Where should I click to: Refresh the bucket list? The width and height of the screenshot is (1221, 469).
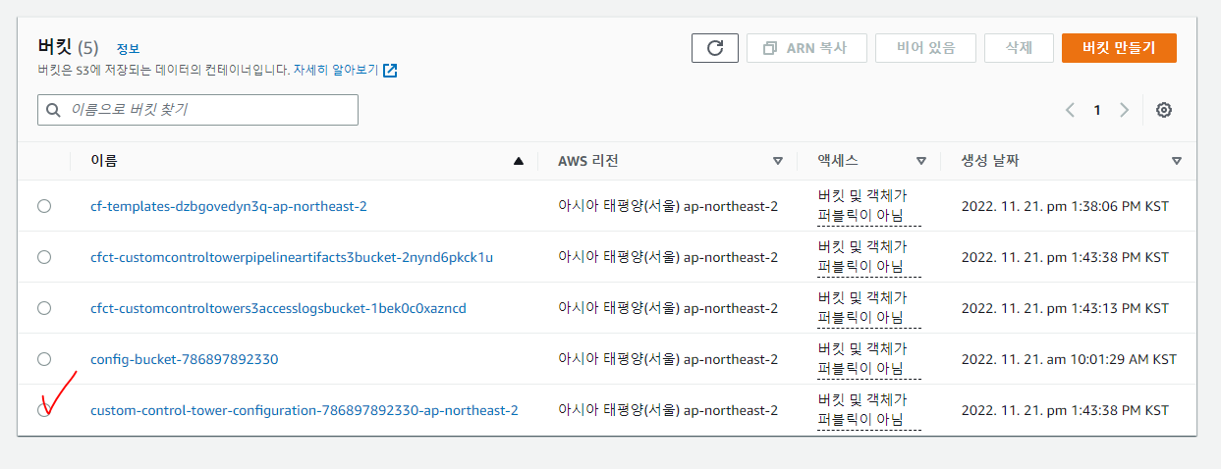coord(714,47)
